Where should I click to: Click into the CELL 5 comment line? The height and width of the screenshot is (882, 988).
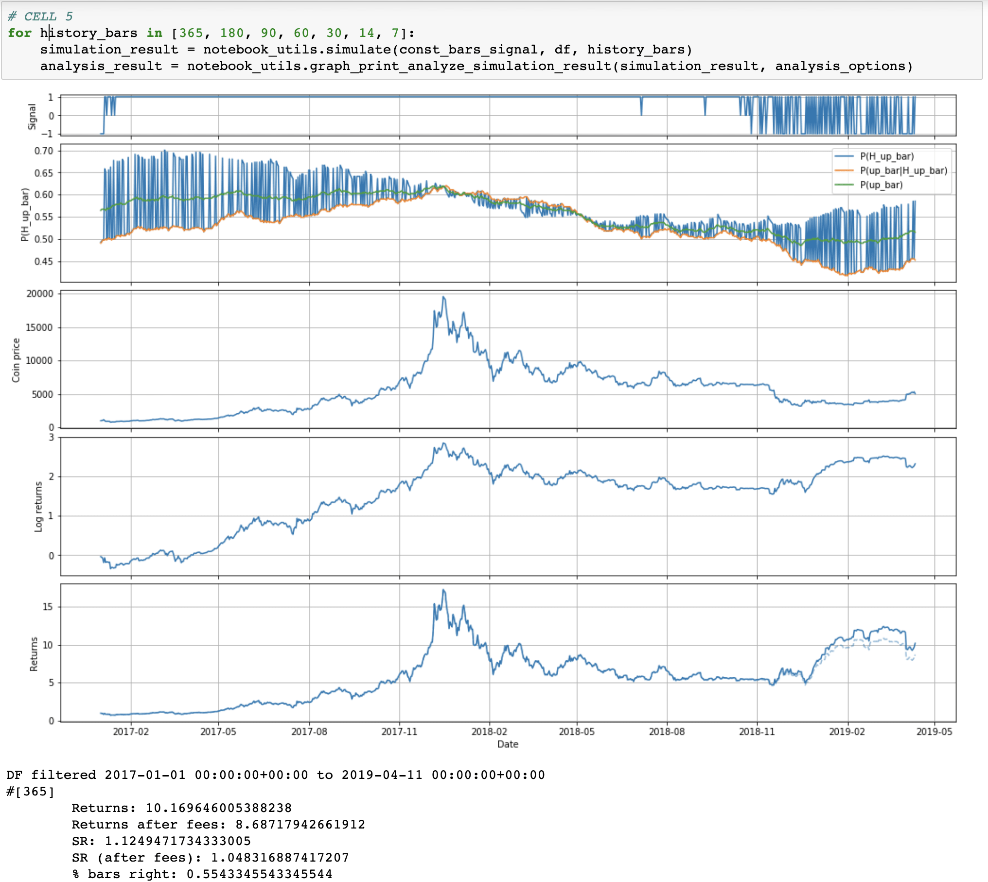pyautogui.click(x=41, y=17)
